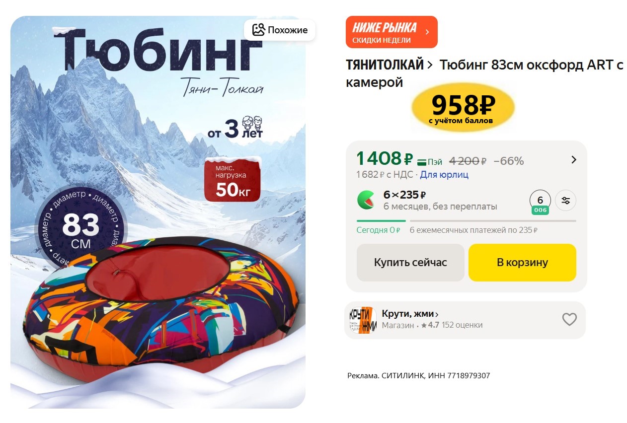Open installment settings via the sliders icon

565,201
